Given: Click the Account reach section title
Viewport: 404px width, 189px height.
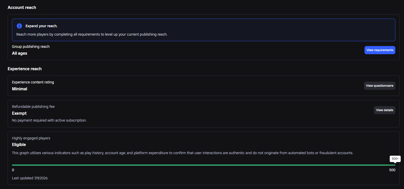Looking at the screenshot, I should click(x=22, y=8).
